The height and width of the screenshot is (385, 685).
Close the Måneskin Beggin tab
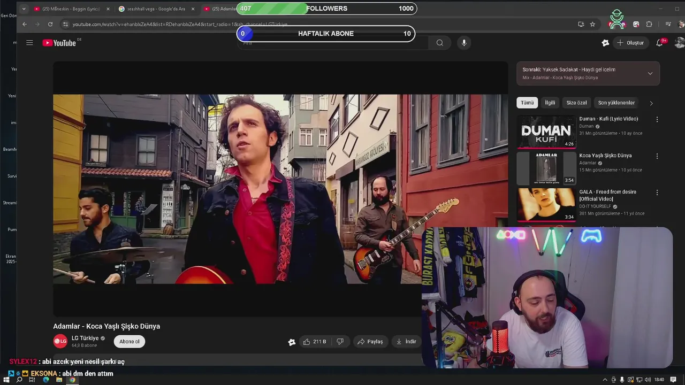[108, 9]
